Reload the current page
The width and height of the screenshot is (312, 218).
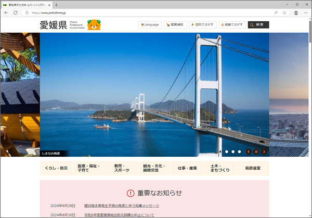15,12
